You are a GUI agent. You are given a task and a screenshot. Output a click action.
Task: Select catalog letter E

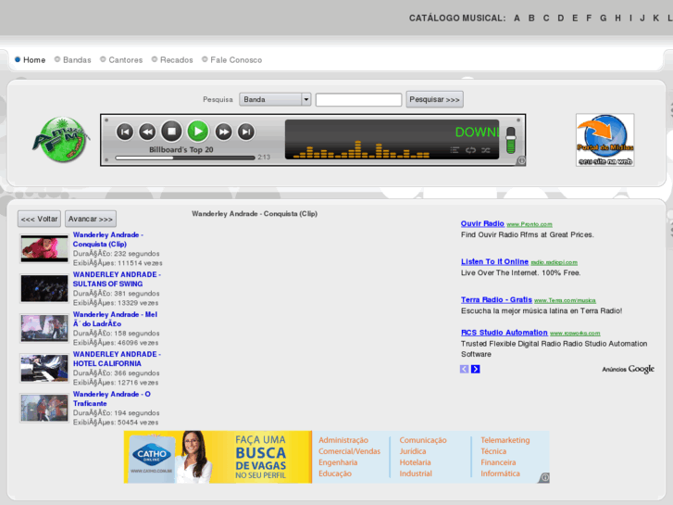pyautogui.click(x=575, y=18)
